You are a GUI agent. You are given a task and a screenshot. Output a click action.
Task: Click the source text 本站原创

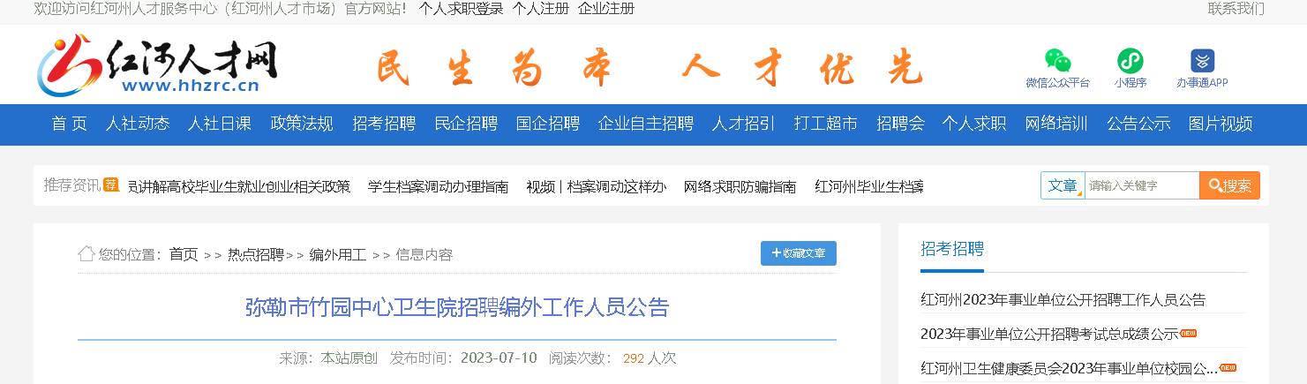point(349,358)
